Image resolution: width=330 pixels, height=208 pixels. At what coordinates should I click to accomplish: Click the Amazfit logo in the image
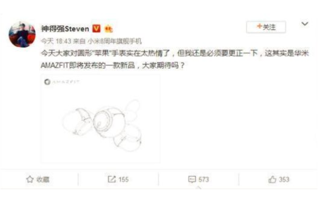pos(62,82)
